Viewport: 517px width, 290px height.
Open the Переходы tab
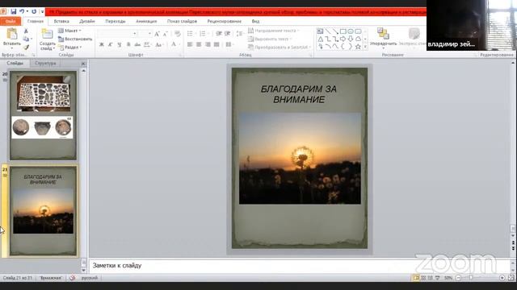click(116, 21)
